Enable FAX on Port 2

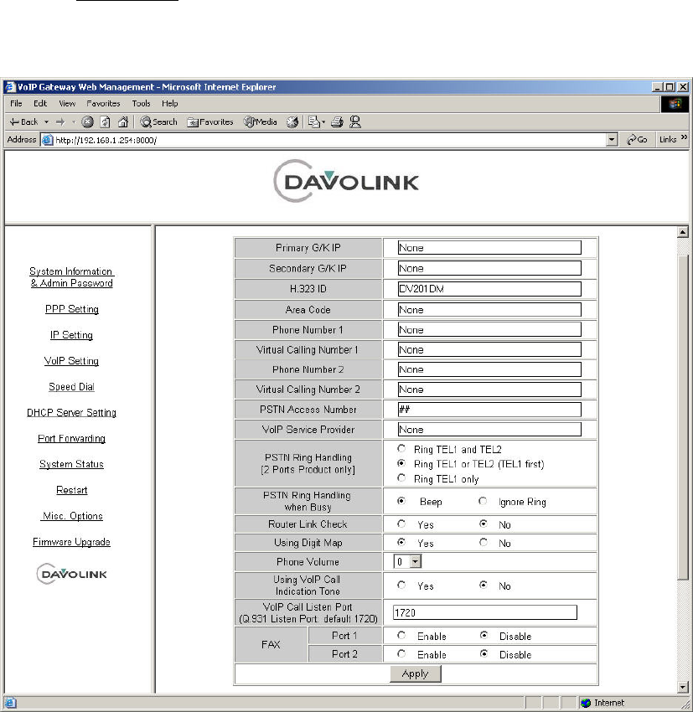[401, 654]
